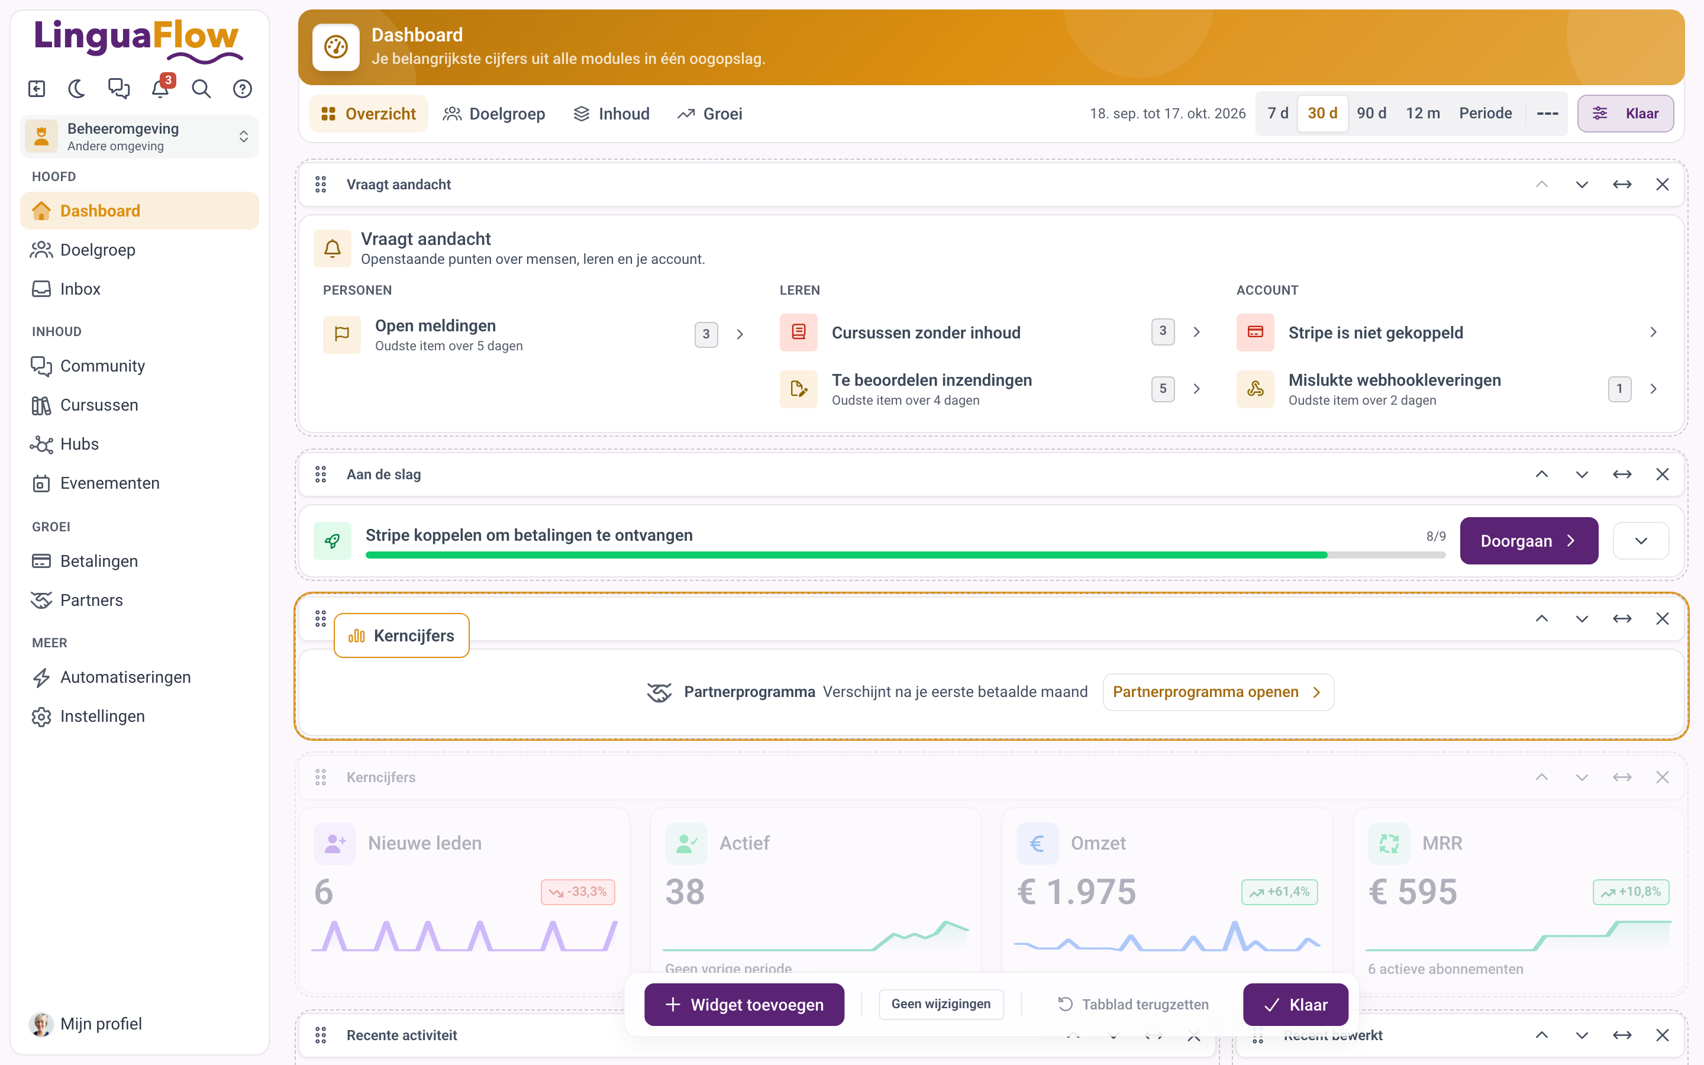Go to Doelgroep in the sidebar
The height and width of the screenshot is (1065, 1704).
[140, 250]
